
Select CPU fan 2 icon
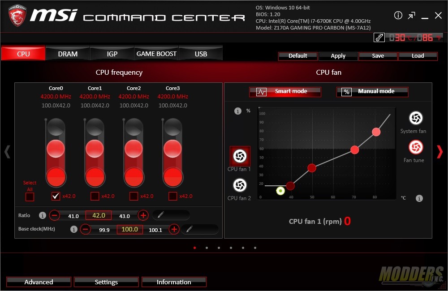click(x=240, y=185)
